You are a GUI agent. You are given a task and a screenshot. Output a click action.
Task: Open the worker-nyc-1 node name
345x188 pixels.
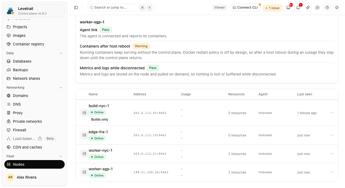click(x=100, y=150)
